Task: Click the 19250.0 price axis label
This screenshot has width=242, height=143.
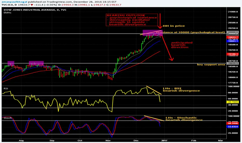Action: coord(233,50)
